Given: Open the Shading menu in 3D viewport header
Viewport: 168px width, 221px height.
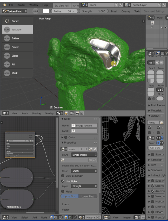Looking at the screenshot, I should click(36, 113).
